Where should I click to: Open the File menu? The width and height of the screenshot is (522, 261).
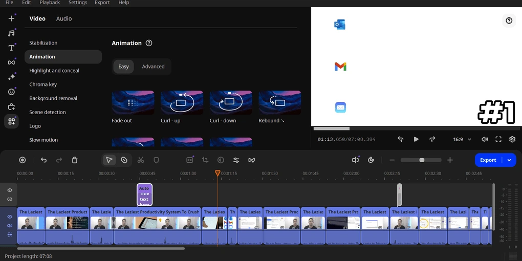[x=9, y=3]
